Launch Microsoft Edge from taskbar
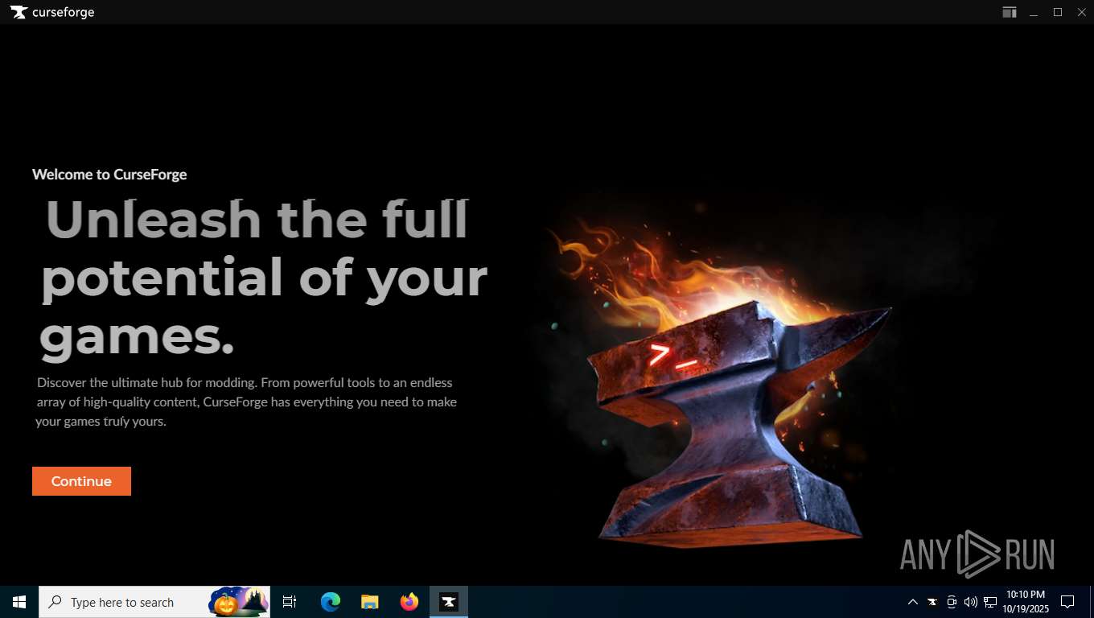 [x=330, y=602]
